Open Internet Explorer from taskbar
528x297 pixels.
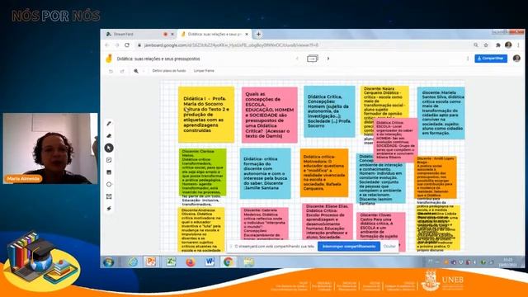133,262
